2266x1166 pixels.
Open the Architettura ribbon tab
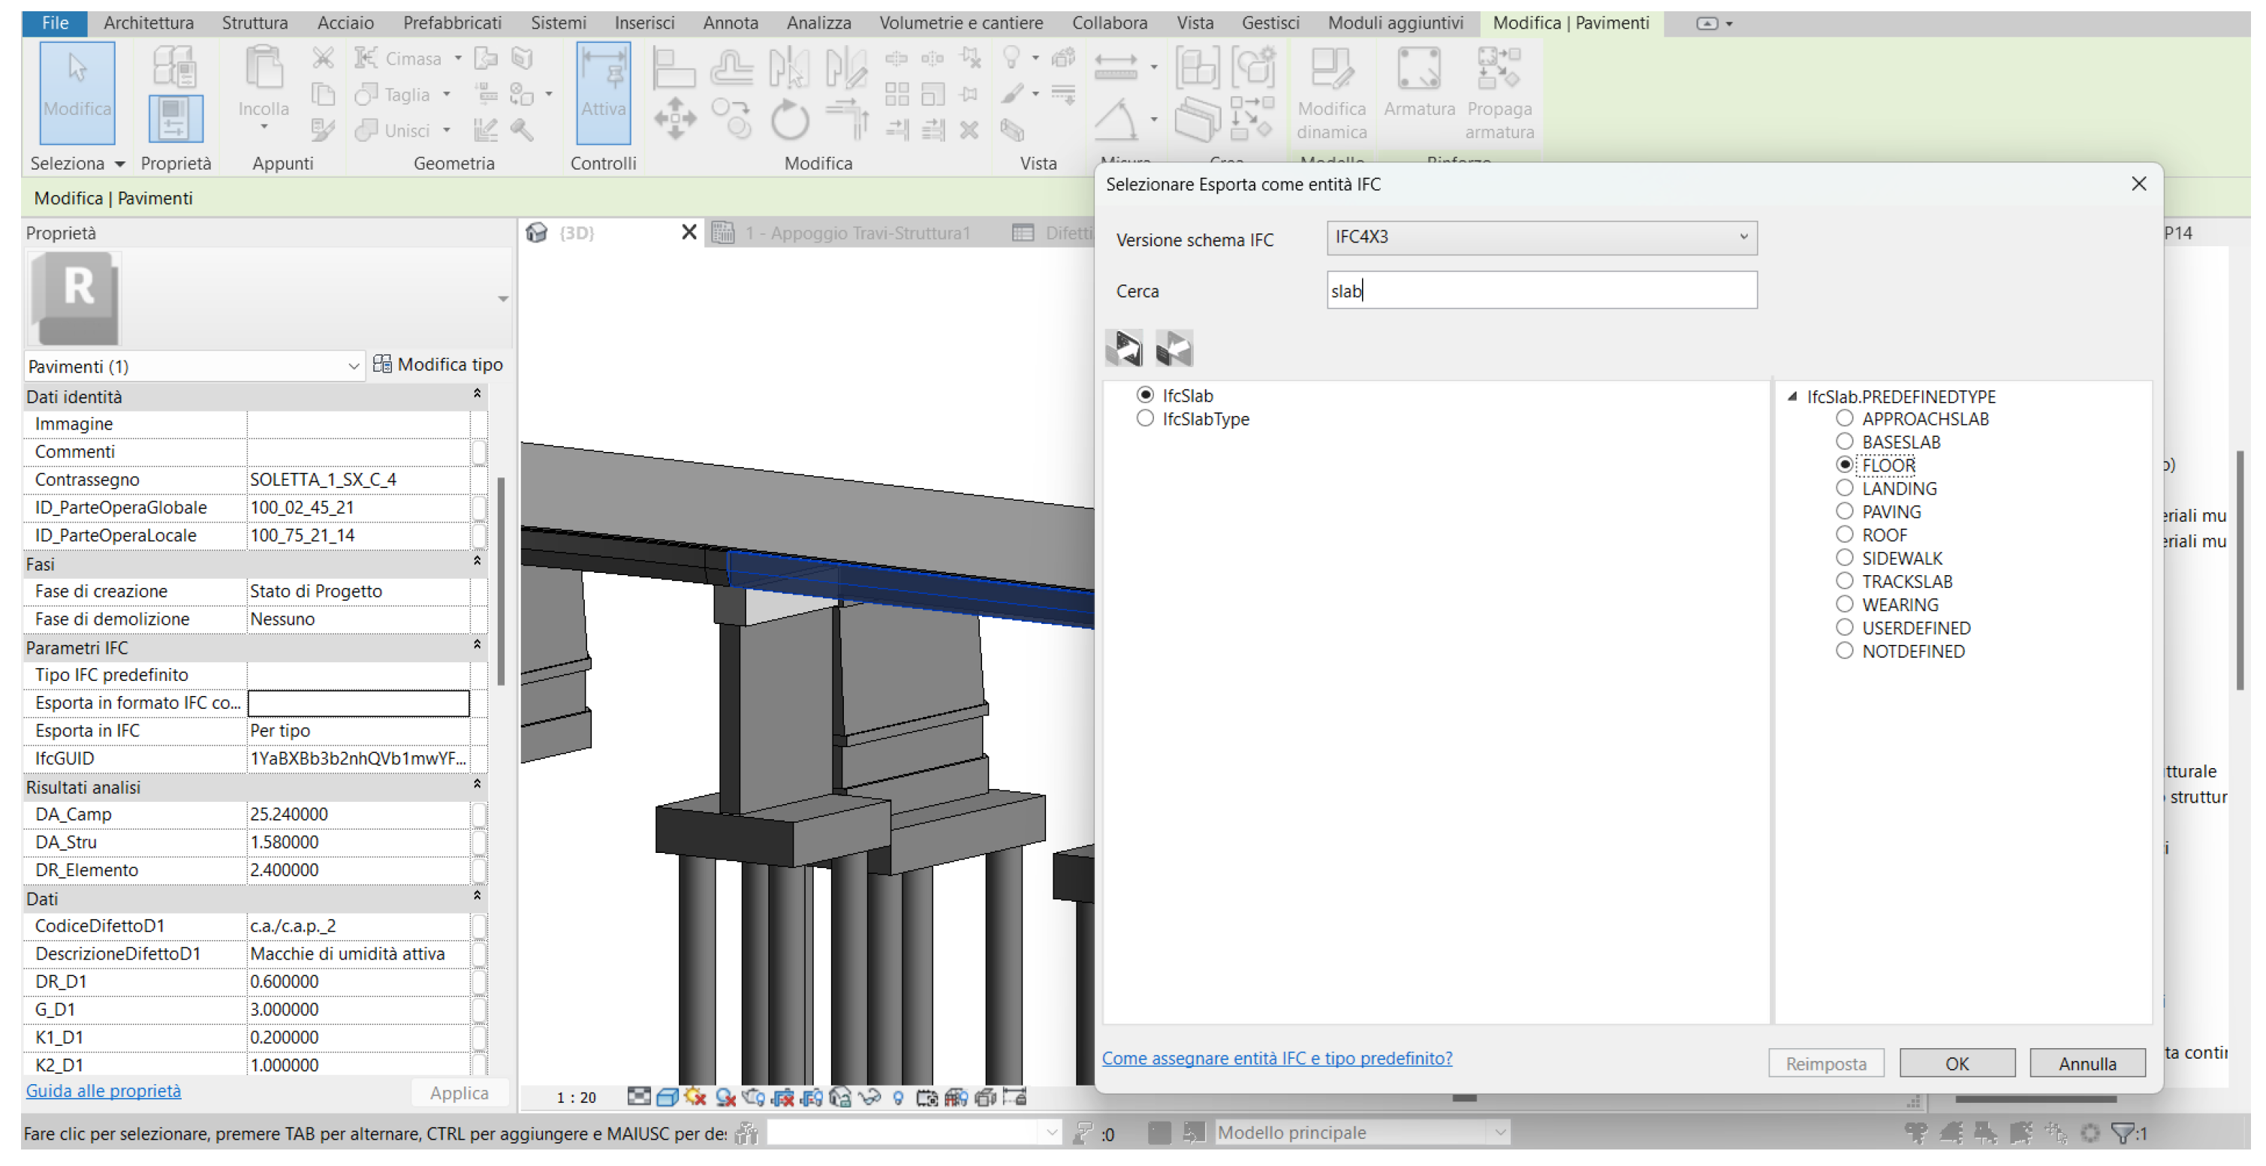click(x=149, y=23)
